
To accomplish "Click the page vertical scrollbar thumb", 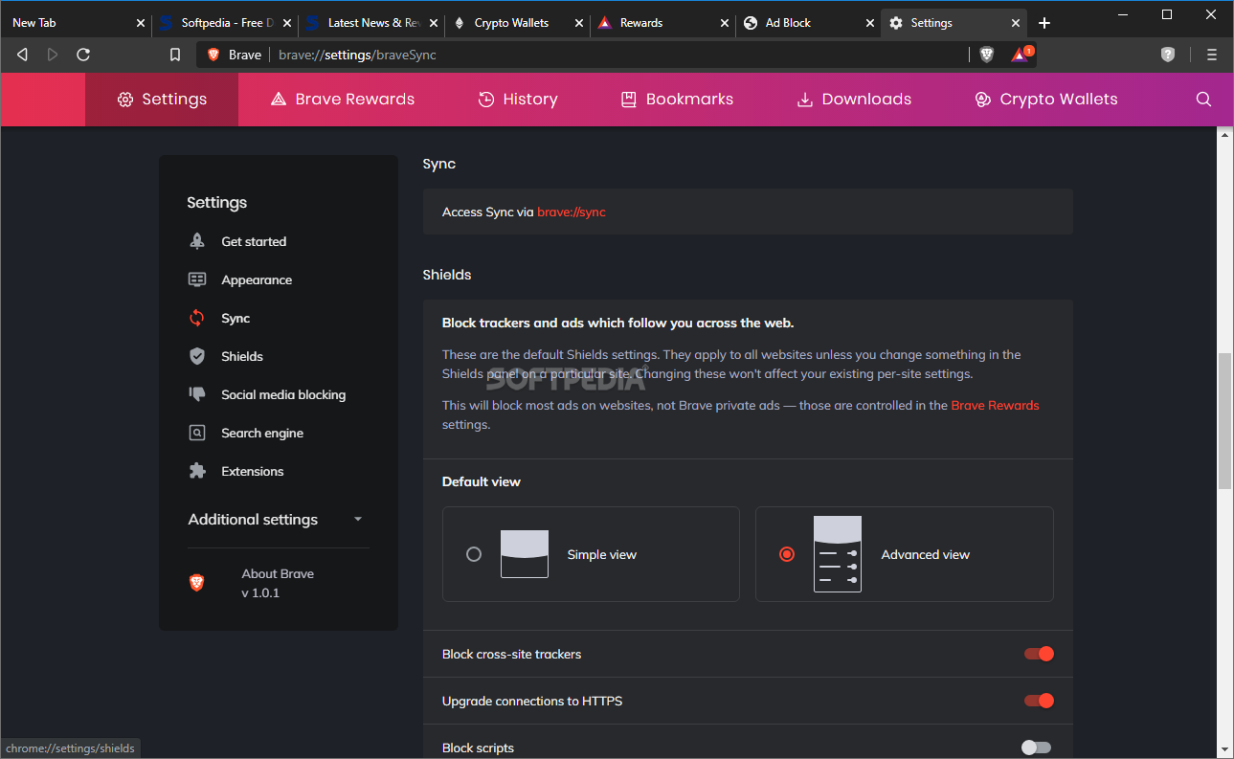I will tap(1224, 421).
